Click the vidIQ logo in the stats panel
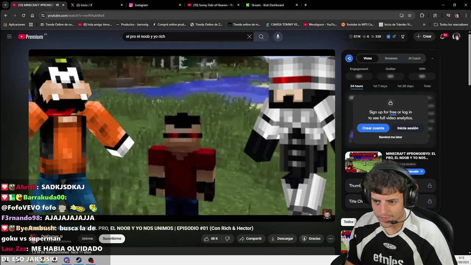The height and width of the screenshot is (265, 471). [349, 58]
